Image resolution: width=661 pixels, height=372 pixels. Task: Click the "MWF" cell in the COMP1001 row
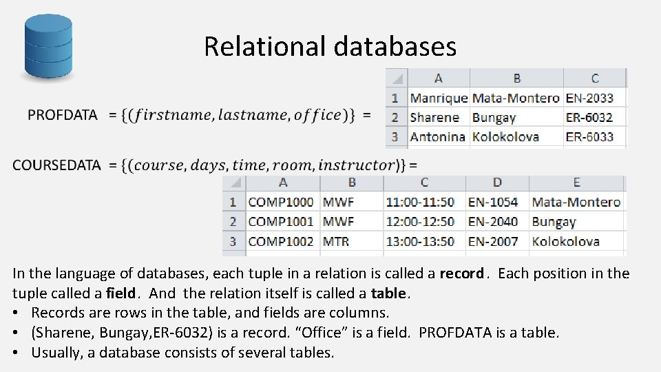pos(352,221)
